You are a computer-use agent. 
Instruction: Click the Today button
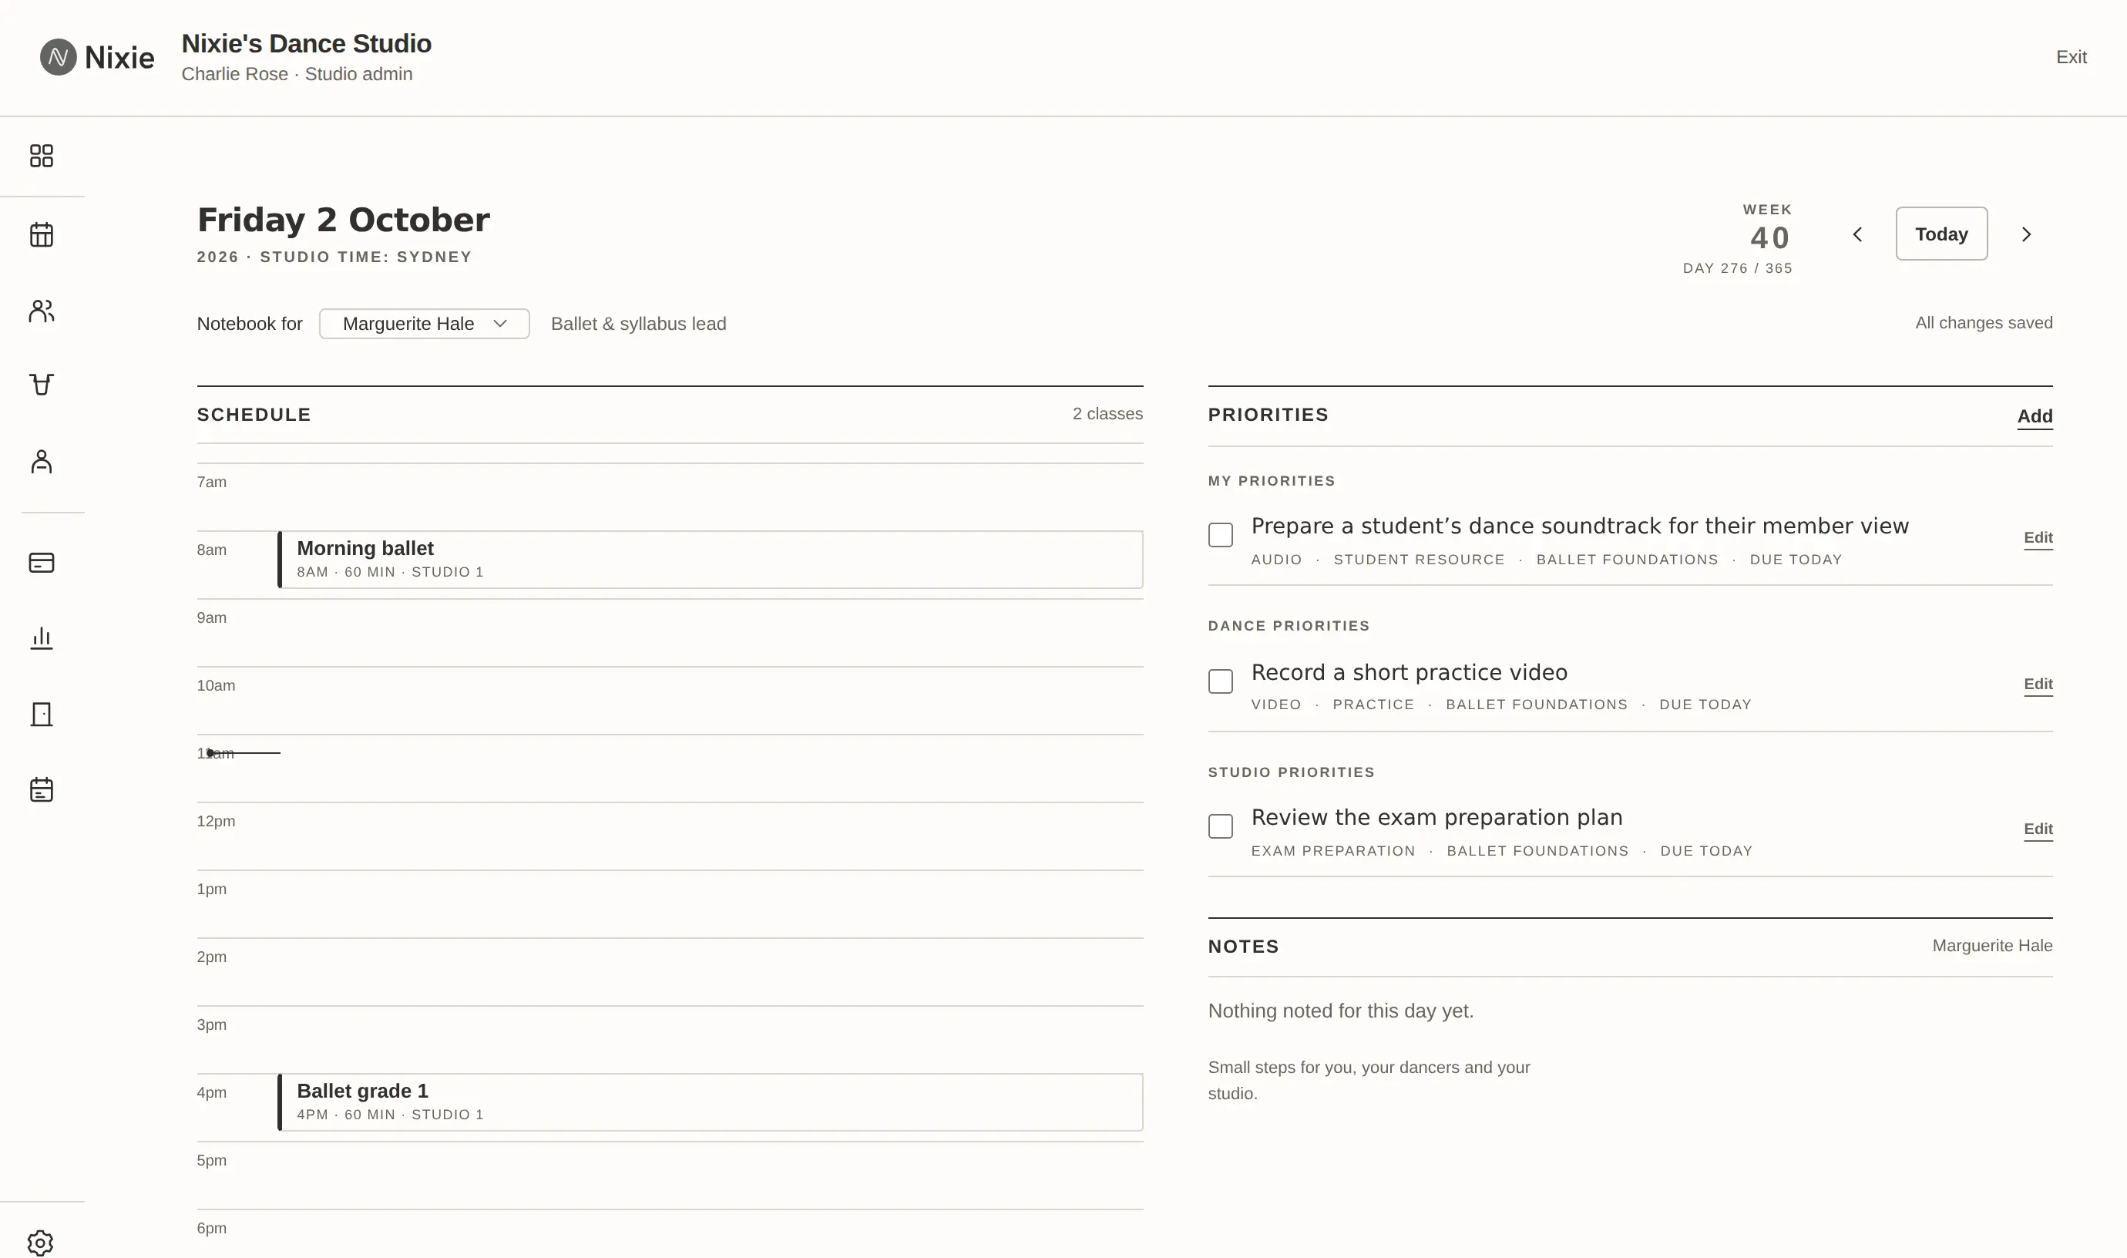[x=1941, y=234]
